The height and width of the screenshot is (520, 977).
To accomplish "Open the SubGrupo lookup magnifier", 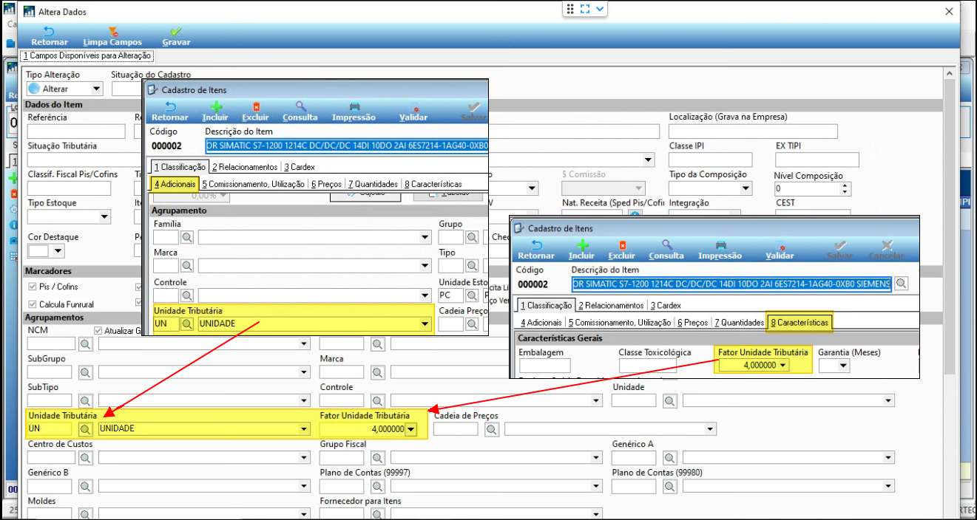I will pos(86,372).
